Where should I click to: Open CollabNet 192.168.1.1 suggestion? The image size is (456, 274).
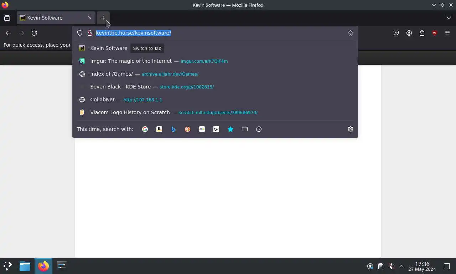215,100
